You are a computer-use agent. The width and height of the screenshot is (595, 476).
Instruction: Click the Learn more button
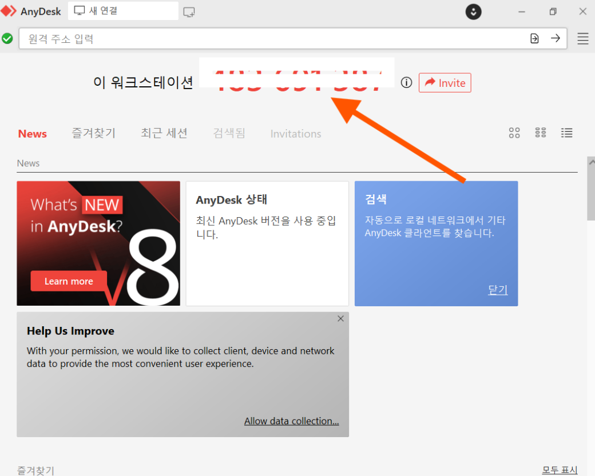pos(69,281)
